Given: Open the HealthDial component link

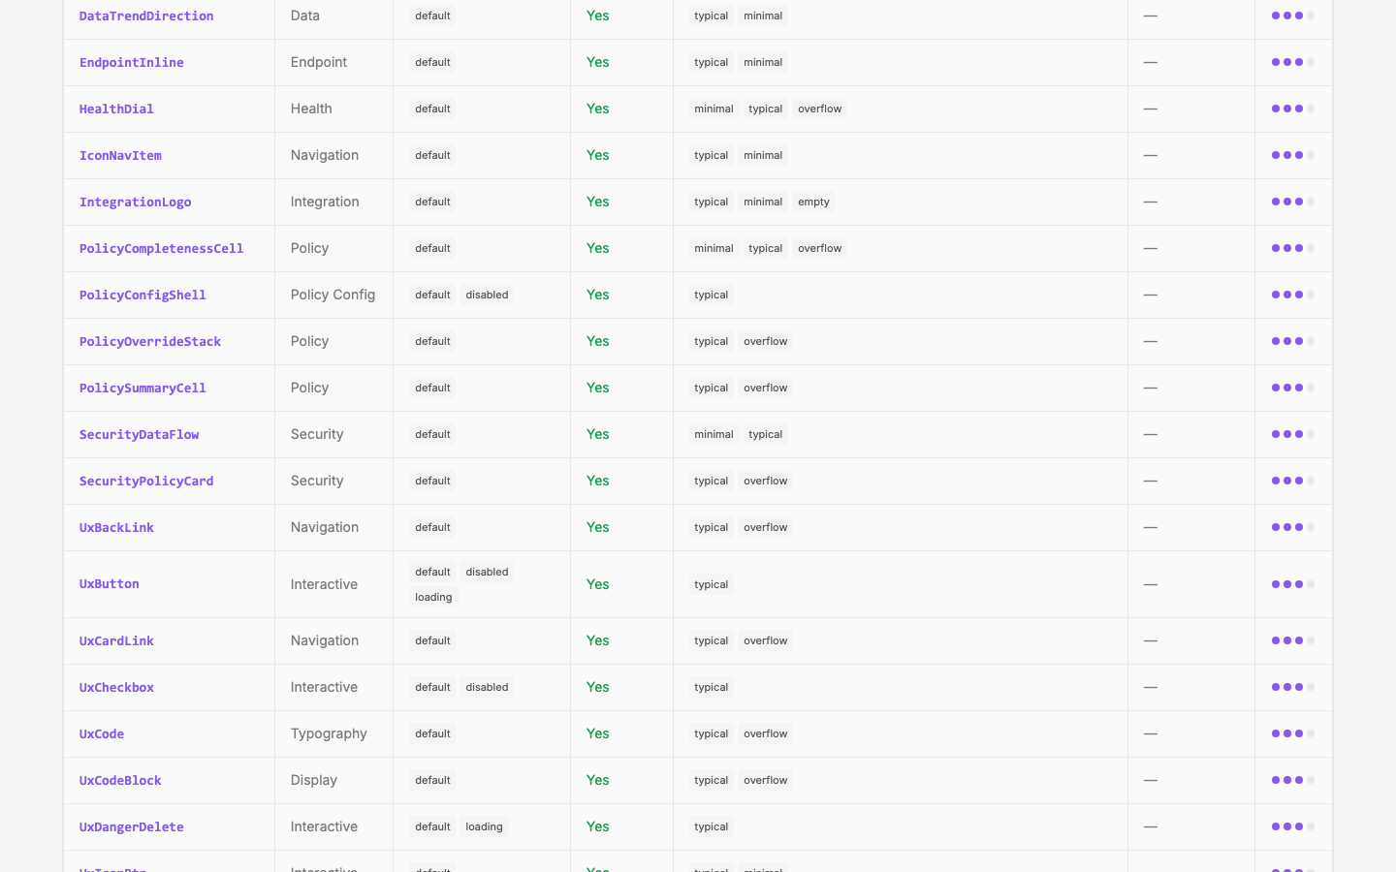Looking at the screenshot, I should pos(116,109).
